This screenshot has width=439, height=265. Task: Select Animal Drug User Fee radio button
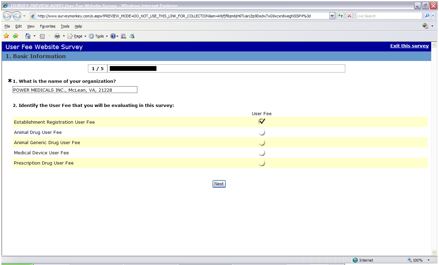[262, 132]
